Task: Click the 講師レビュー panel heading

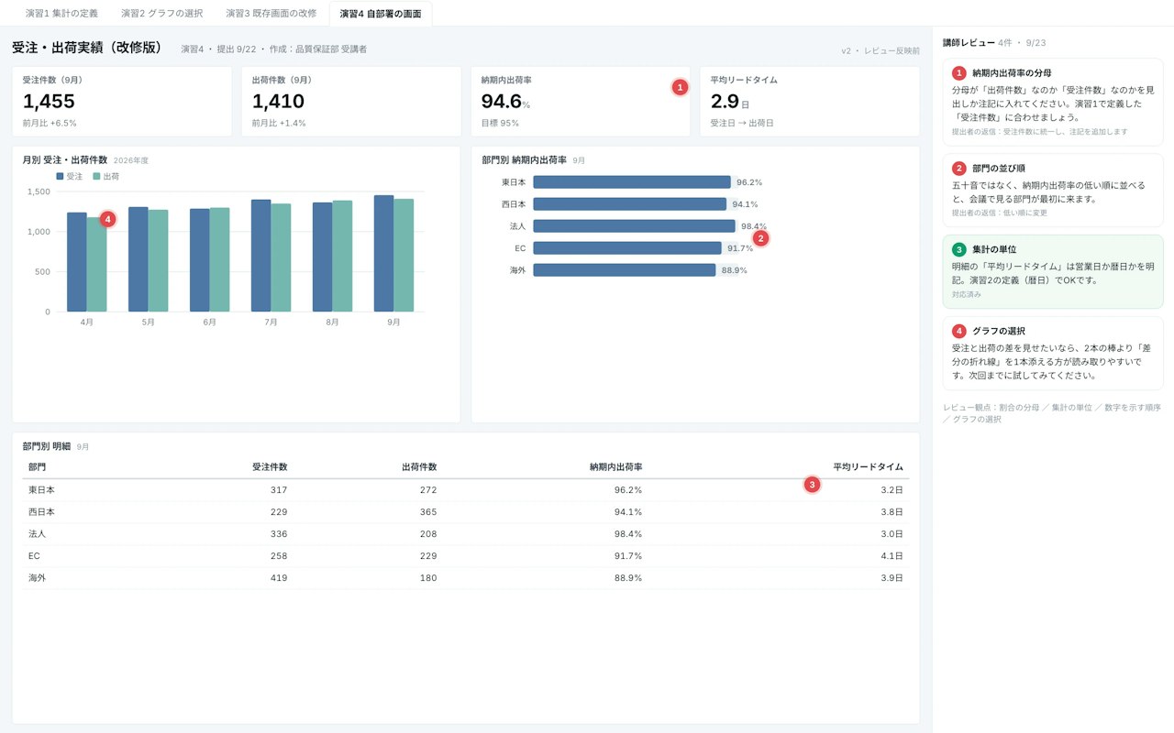Action: 969,43
